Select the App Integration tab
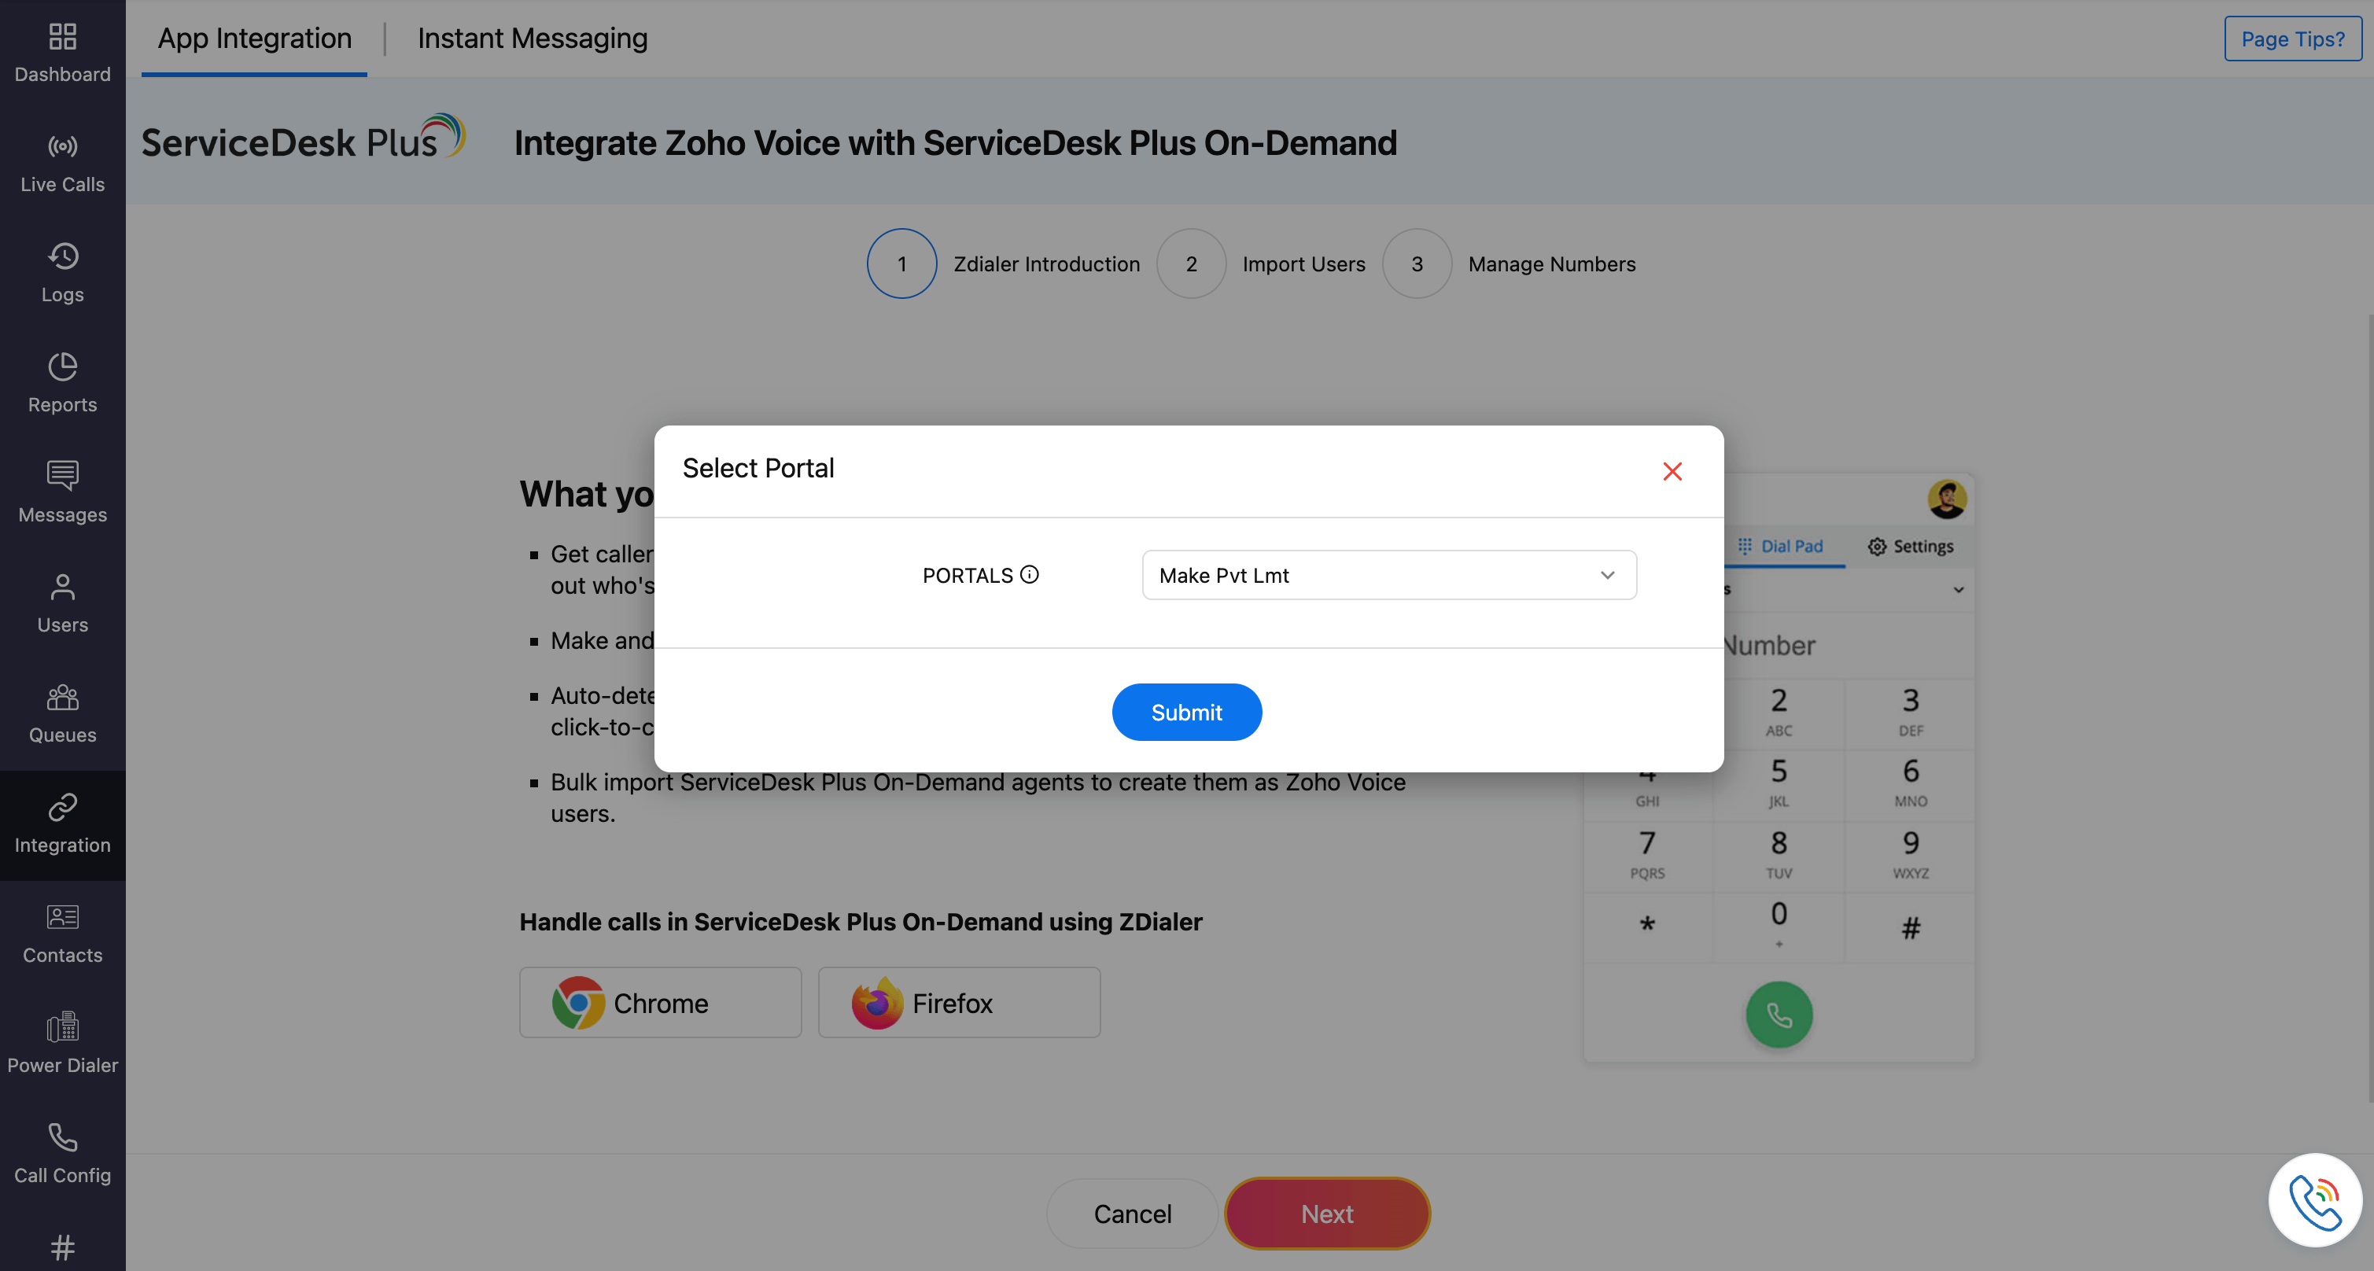This screenshot has width=2374, height=1271. 254,38
